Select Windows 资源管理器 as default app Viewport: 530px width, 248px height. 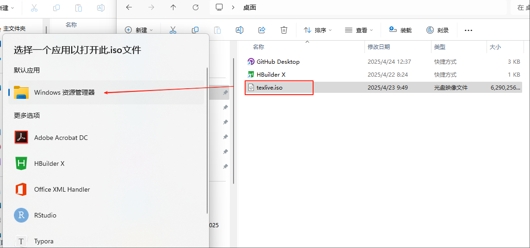pyautogui.click(x=64, y=92)
